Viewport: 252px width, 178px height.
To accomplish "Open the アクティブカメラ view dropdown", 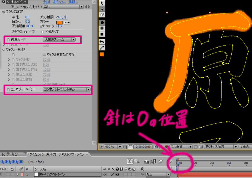I will coord(221,147).
